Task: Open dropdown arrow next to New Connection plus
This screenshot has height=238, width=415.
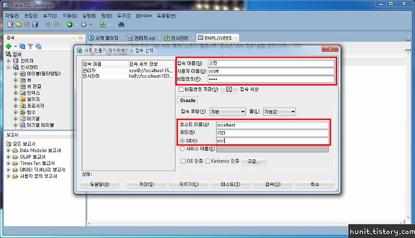Action: [x=16, y=46]
